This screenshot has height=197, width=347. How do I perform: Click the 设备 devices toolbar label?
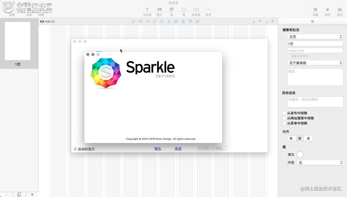click(29, 15)
